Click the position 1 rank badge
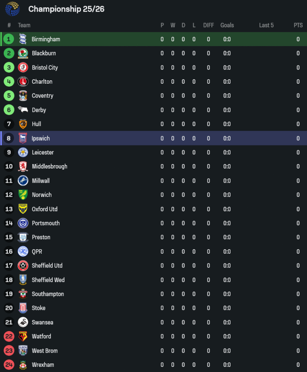Image resolution: width=307 pixels, height=372 pixels. (x=9, y=39)
